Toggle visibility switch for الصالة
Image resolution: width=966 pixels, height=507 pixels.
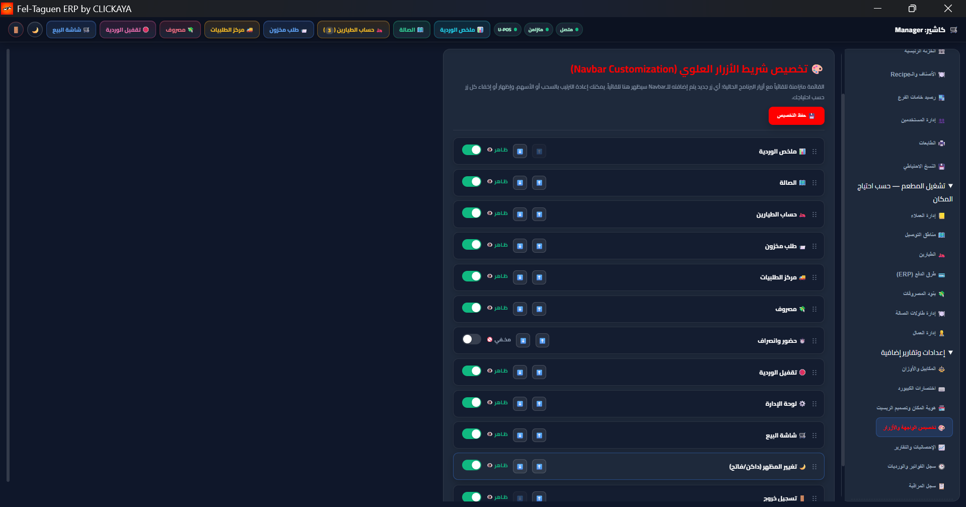(472, 182)
